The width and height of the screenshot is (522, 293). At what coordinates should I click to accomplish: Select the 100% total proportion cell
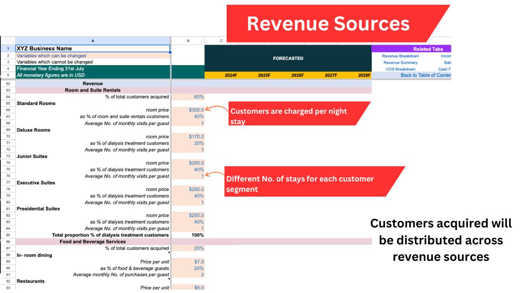(x=188, y=235)
